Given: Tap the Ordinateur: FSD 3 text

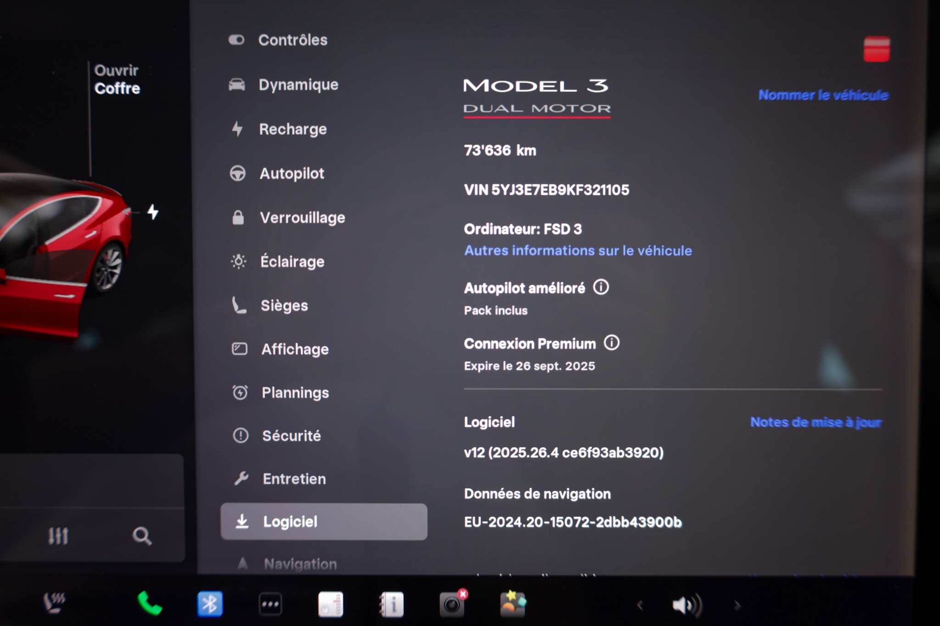Looking at the screenshot, I should 523,229.
